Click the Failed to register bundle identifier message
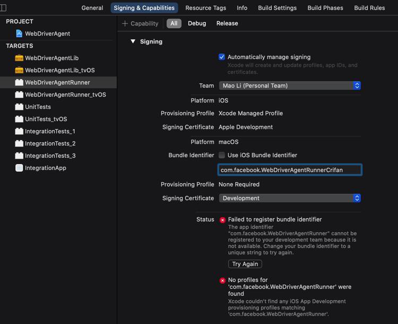The height and width of the screenshot is (324, 398). tap(275, 219)
